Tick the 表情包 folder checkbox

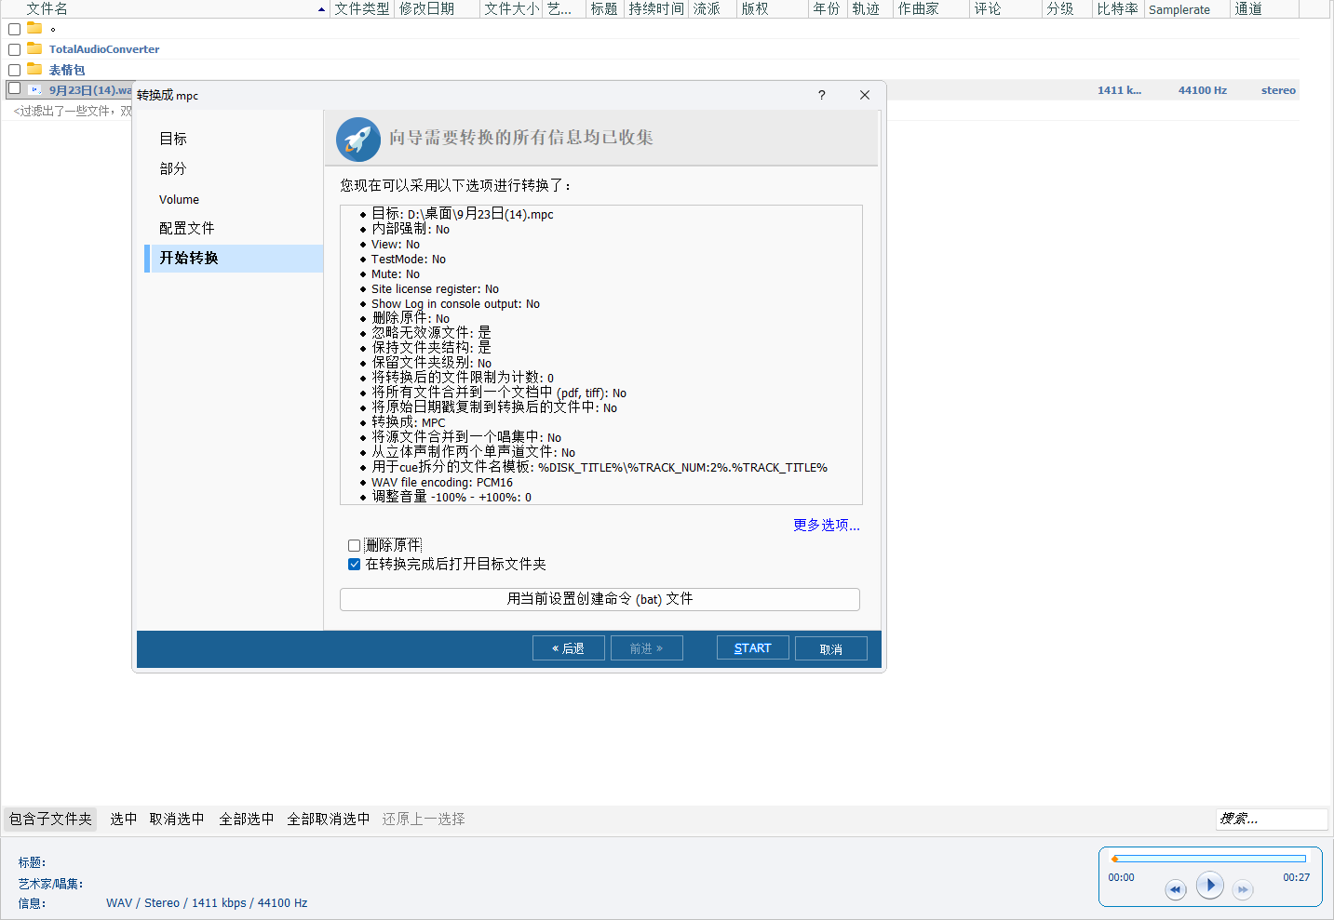pos(14,70)
